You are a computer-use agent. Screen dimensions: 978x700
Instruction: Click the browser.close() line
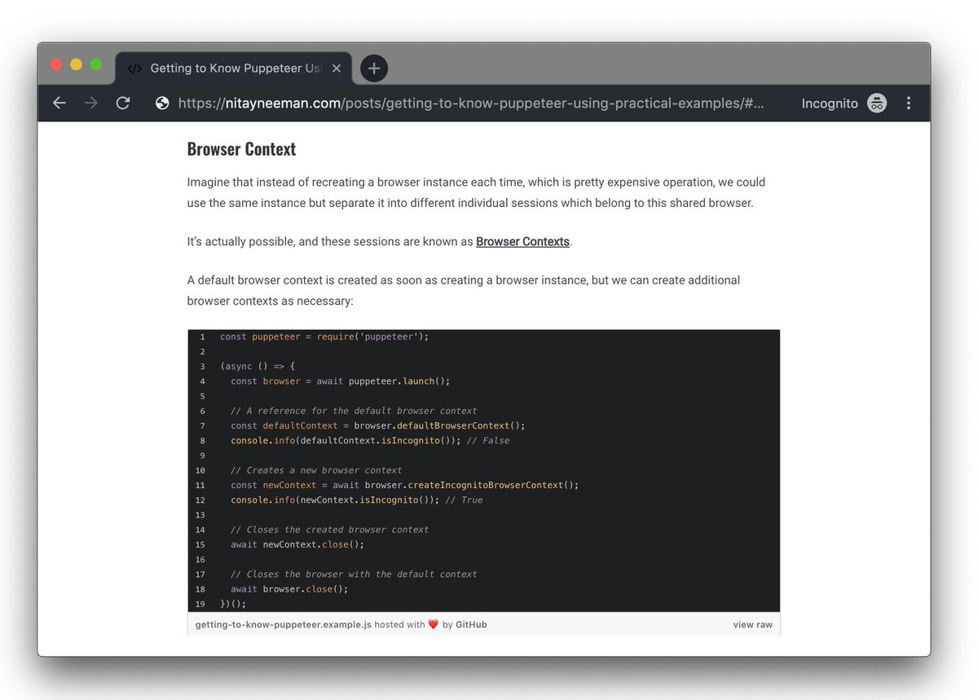click(x=289, y=589)
